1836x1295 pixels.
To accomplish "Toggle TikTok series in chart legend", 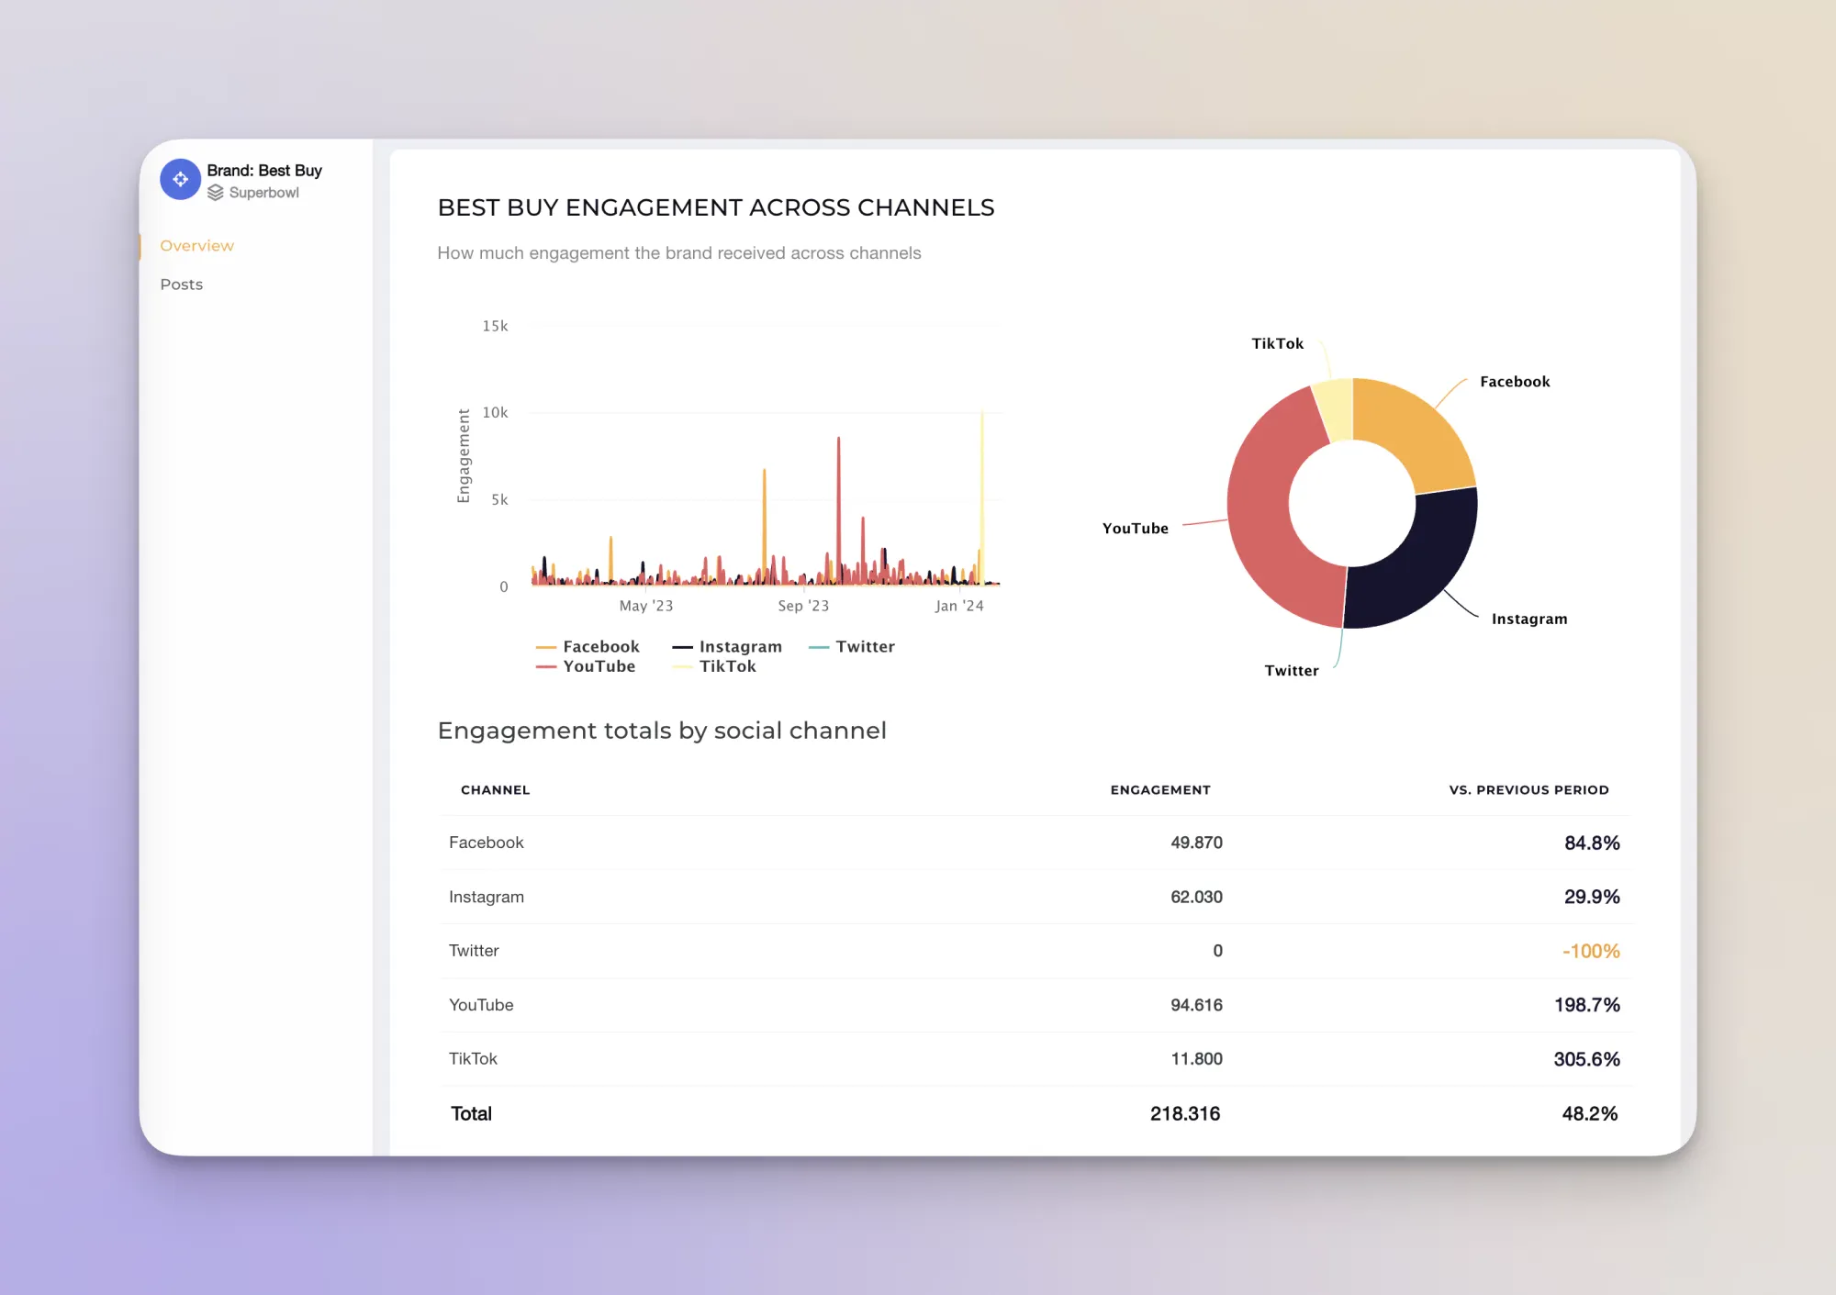I will coord(714,666).
